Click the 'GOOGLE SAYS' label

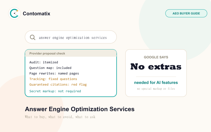click(156, 57)
